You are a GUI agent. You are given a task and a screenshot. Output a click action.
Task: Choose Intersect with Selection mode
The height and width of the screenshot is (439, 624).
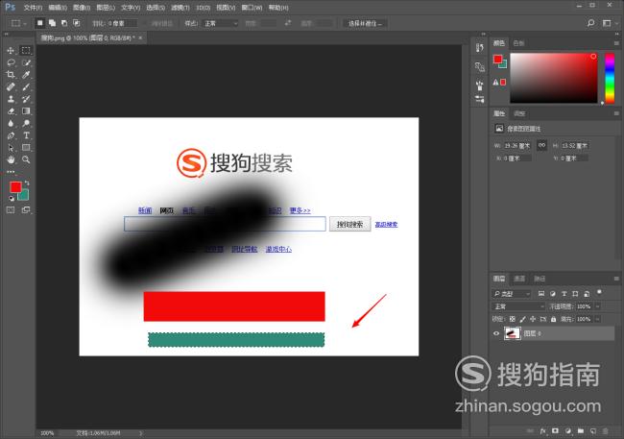pos(77,23)
